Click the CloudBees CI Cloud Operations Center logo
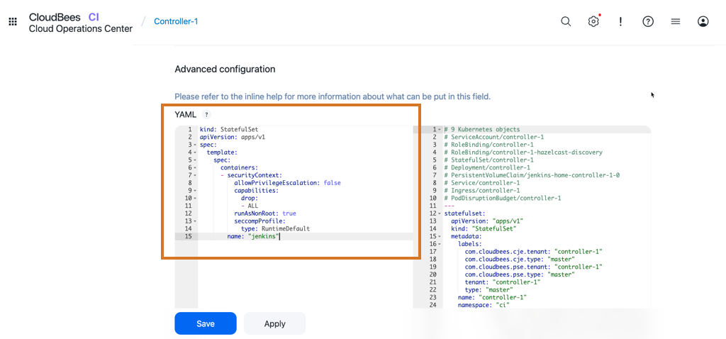The height and width of the screenshot is (339, 726). tap(80, 23)
